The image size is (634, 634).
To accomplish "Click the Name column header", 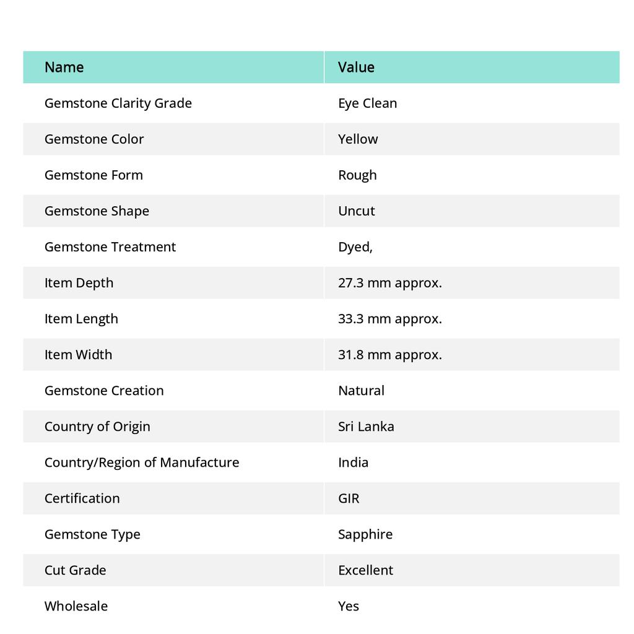I will tap(64, 67).
